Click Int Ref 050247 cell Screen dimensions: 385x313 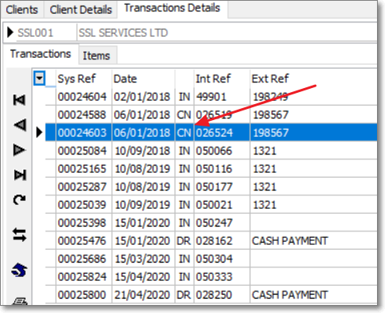click(x=222, y=223)
